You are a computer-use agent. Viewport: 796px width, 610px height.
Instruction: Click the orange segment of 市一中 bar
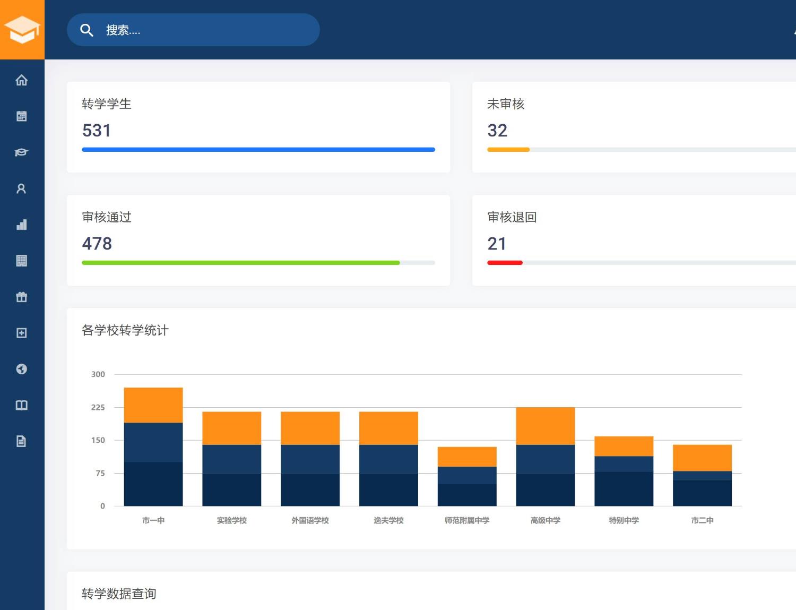pyautogui.click(x=153, y=405)
